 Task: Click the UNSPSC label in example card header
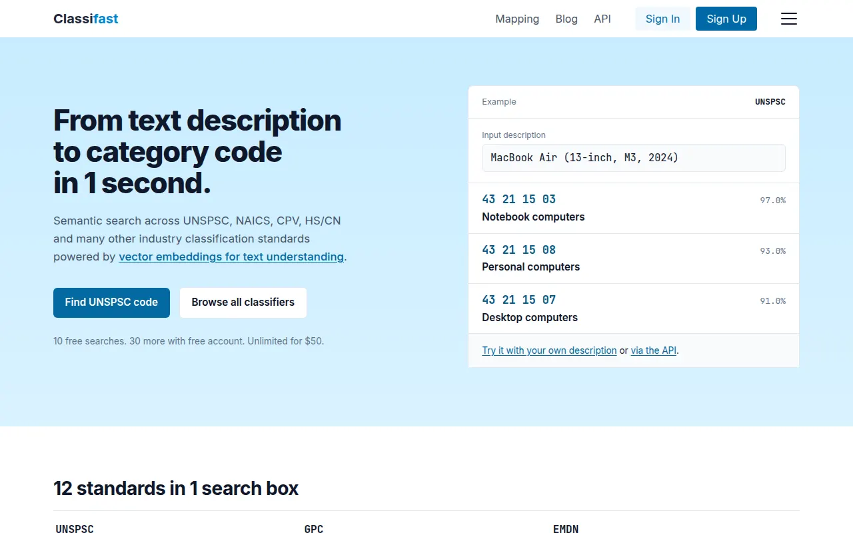(770, 102)
